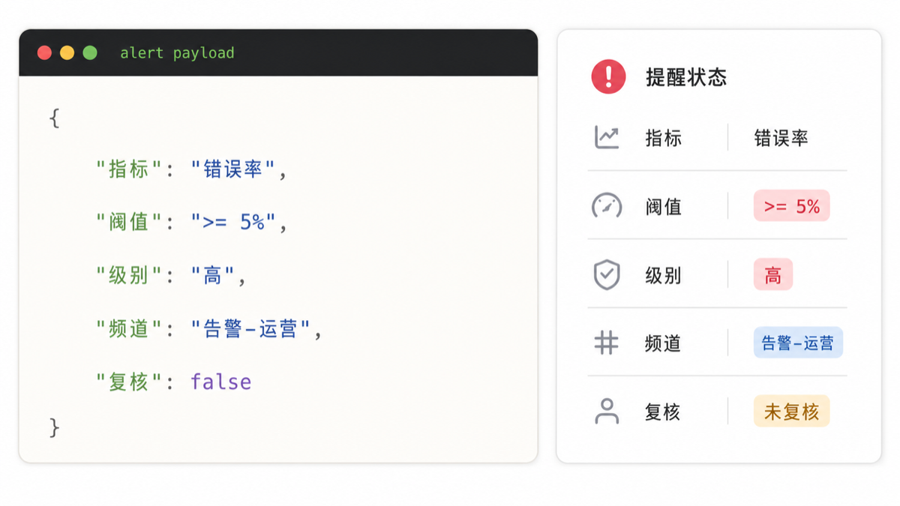Click the "告警-运营" string in code
The image size is (900, 506).
(x=250, y=329)
